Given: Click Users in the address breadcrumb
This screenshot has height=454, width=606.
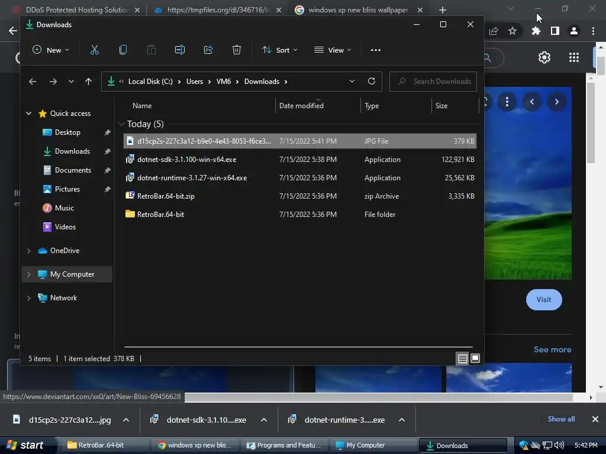Looking at the screenshot, I should [x=194, y=82].
